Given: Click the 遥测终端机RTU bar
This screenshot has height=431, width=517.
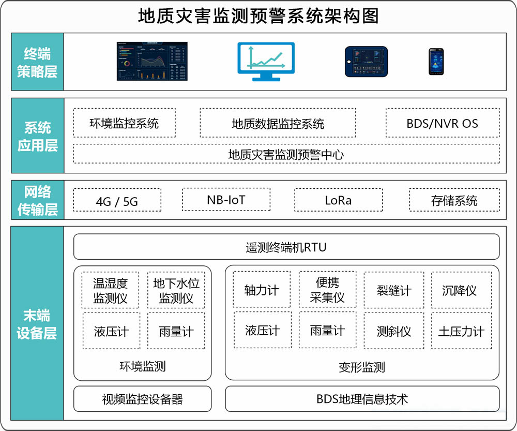Looking at the screenshot, I should tap(286, 247).
